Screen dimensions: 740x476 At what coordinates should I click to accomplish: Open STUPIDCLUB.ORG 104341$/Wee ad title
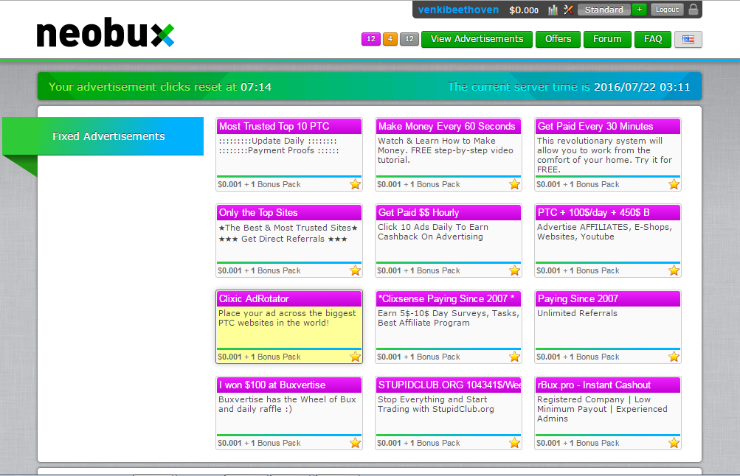(x=449, y=385)
